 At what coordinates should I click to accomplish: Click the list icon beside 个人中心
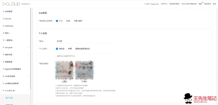click(4, 91)
